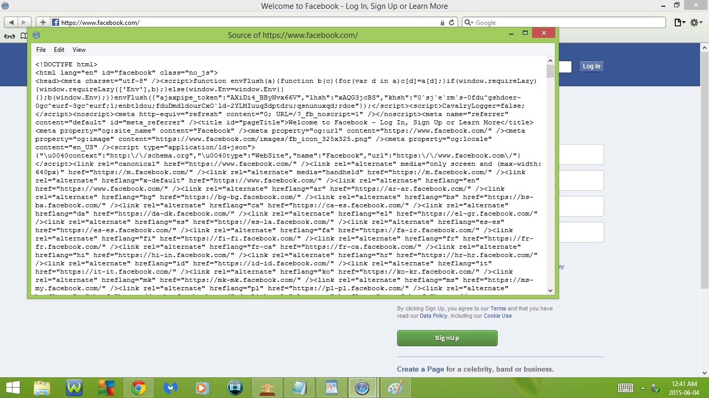The height and width of the screenshot is (398, 709).
Task: Click the source window vertical scrollbar thumb
Action: 550,72
